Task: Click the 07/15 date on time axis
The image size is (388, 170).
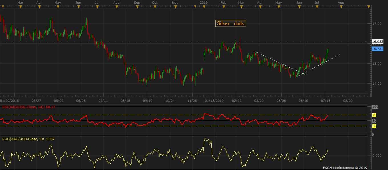Action: 326,101
